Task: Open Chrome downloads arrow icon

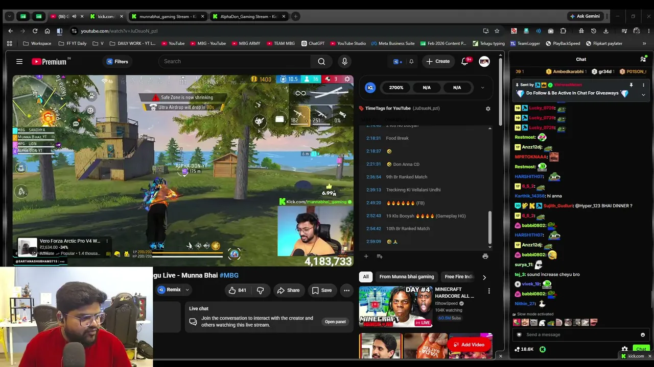Action: pyautogui.click(x=605, y=31)
